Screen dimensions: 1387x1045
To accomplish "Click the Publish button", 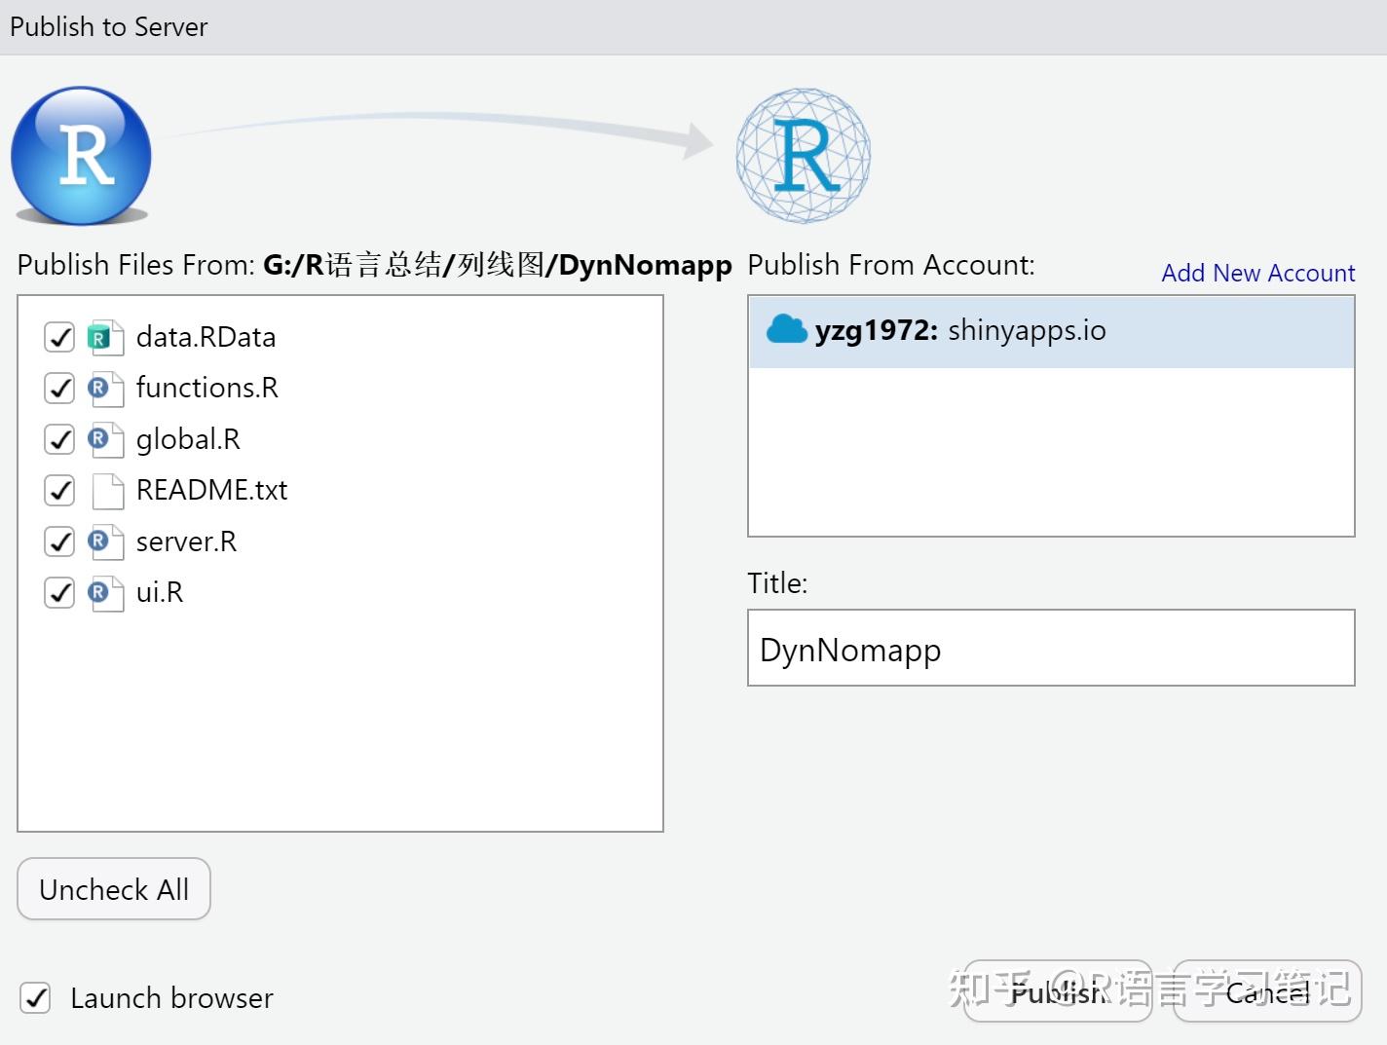I will point(1058,992).
